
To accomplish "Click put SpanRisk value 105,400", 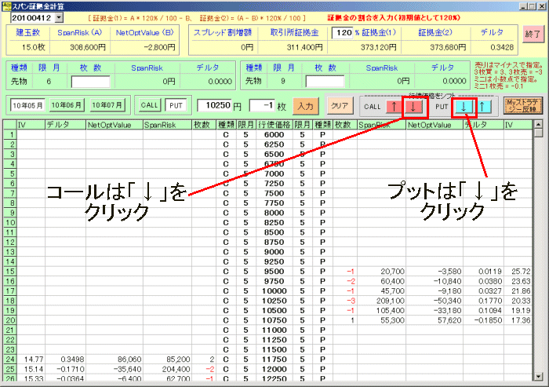I will pos(382,311).
